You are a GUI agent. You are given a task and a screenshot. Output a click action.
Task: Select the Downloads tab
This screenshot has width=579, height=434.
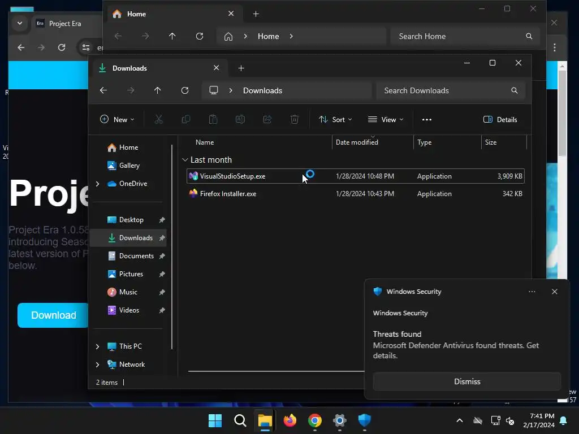pos(159,68)
